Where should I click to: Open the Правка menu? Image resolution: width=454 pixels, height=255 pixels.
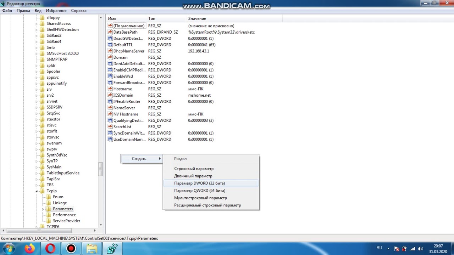23,11
